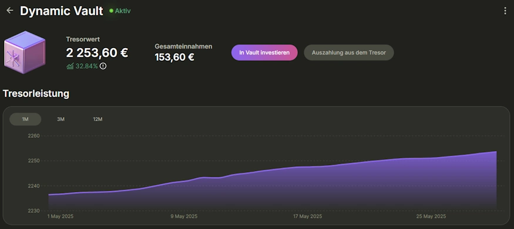
Task: Go back using the left arrow
Action: coord(10,11)
